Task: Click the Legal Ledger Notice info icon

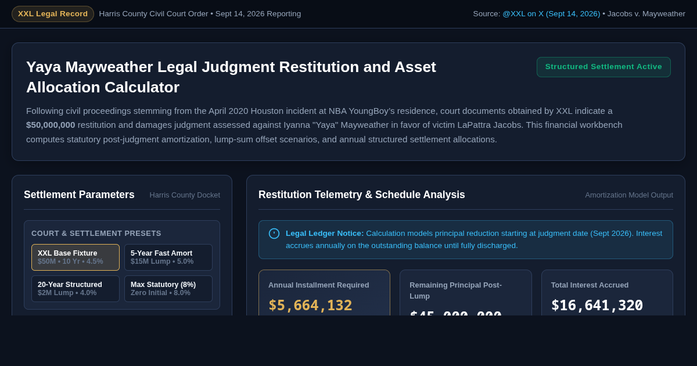Action: pyautogui.click(x=274, y=234)
